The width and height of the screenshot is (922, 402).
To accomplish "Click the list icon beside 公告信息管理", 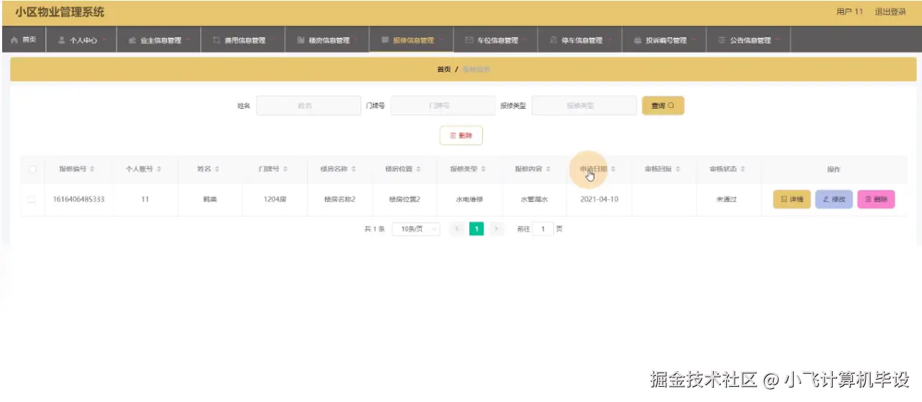I will tap(722, 40).
